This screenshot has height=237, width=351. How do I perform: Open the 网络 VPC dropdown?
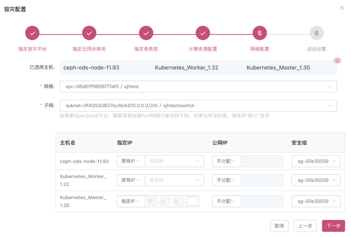(x=198, y=86)
